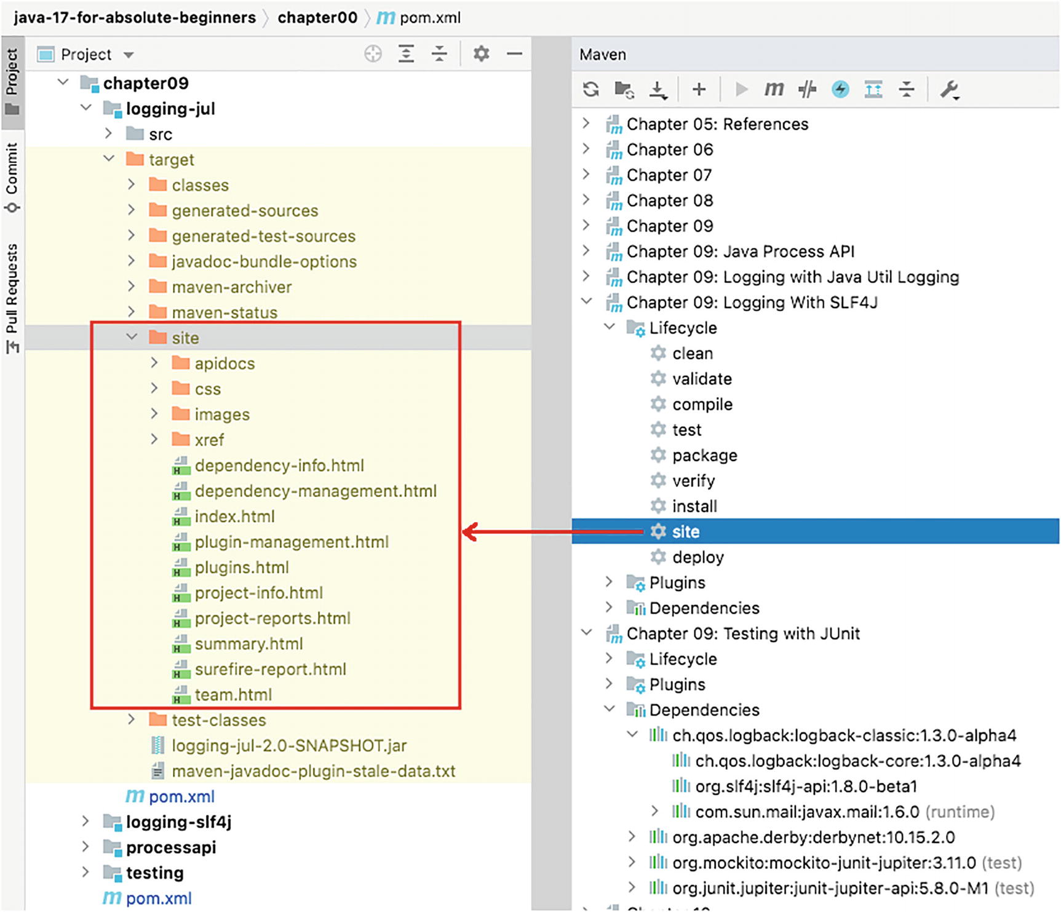Click the Add Maven Projects plus icon

coord(699,90)
